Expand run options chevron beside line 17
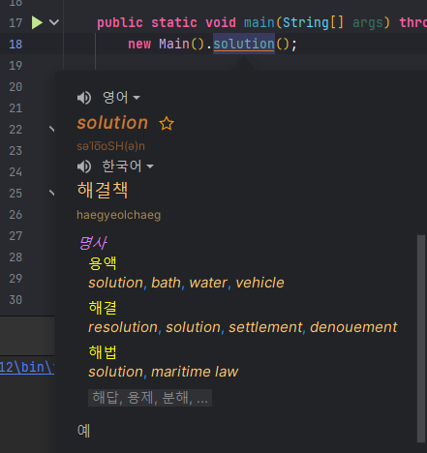This screenshot has width=427, height=453. [54, 22]
